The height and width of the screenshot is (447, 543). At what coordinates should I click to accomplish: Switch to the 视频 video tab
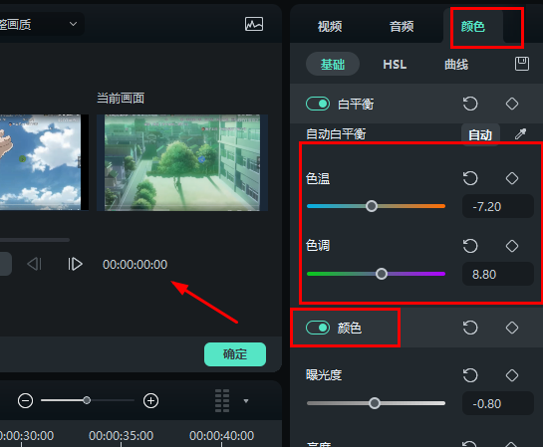point(330,26)
